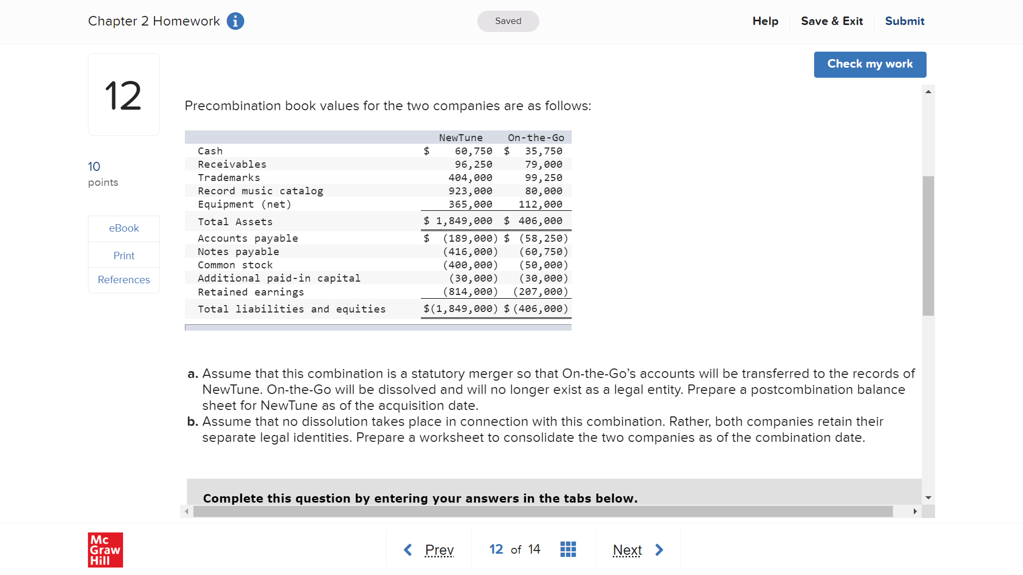
Task: Click the horizontal scrollbar left arrow
Action: coord(186,512)
